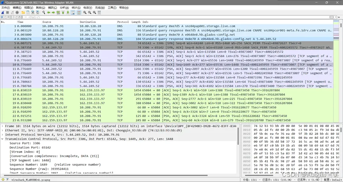This screenshot has width=343, height=182.
Task: Find a packet with the magnifier icon
Action: tap(44, 12)
